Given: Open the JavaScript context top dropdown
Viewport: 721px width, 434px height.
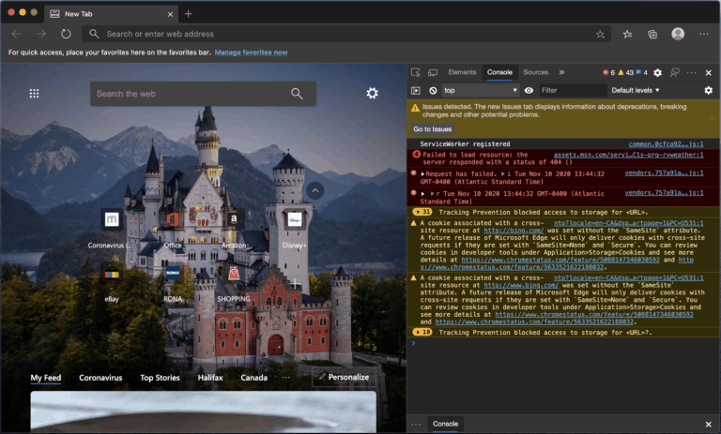Looking at the screenshot, I should 481,91.
